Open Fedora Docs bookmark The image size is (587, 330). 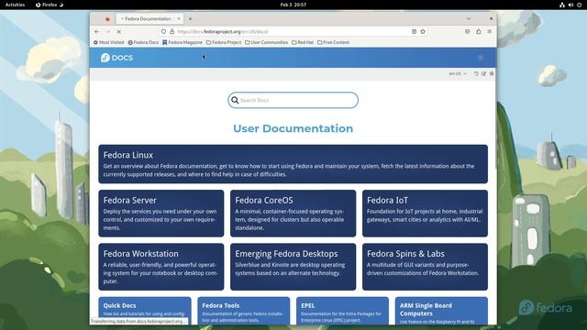pos(143,43)
